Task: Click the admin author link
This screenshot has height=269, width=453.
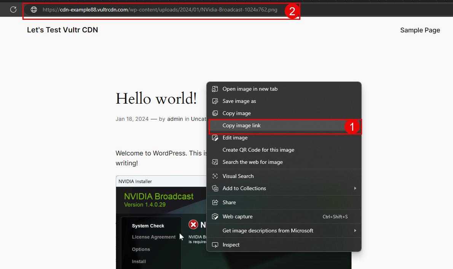Action: [175, 119]
